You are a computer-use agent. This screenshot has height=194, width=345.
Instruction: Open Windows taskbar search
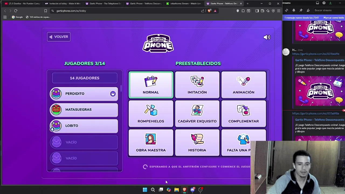(x=153, y=190)
